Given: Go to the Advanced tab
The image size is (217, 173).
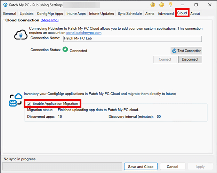Looking at the screenshot, I should (166, 13).
